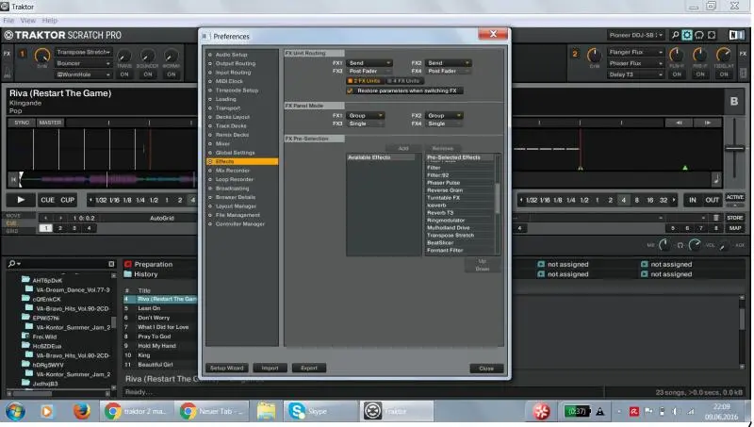
Task: Click the Export button in Preferences
Action: pyautogui.click(x=307, y=369)
